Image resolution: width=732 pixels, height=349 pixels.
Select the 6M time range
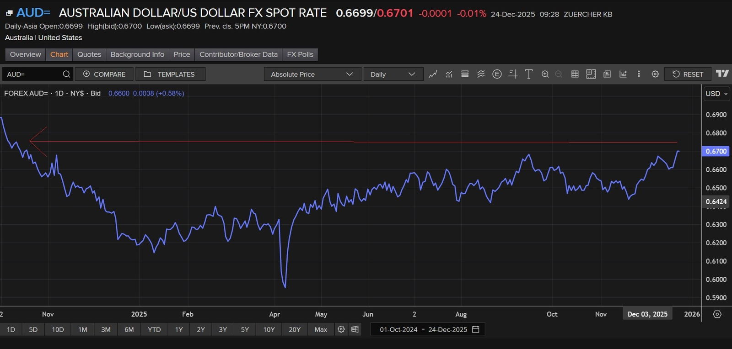click(129, 329)
